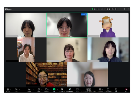The width and height of the screenshot is (134, 98).
Task: Open the blue more options button on highlighted tile
Action: click(x=86, y=14)
